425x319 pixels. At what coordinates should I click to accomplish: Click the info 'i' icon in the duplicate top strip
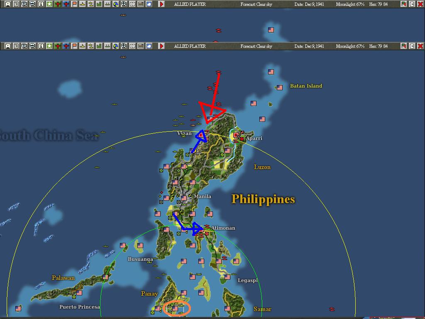click(x=41, y=4)
